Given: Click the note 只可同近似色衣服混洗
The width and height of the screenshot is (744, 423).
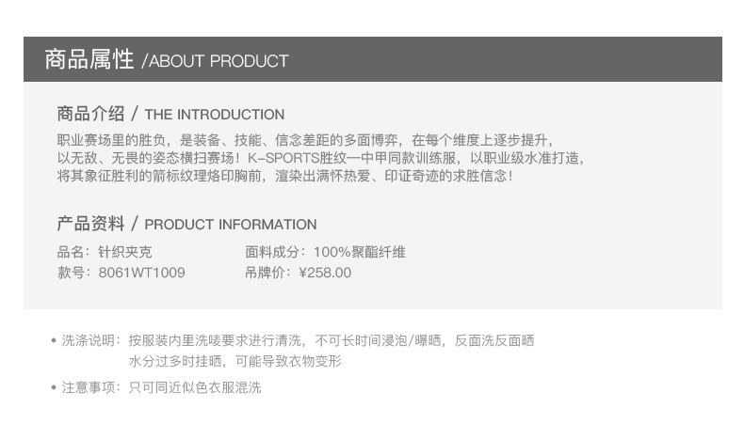Looking at the screenshot, I should point(195,387).
